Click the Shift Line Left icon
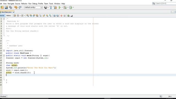 [x=54, y=16]
